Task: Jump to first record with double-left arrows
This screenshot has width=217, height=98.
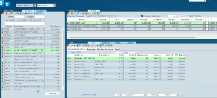Action: click(x=26, y=13)
